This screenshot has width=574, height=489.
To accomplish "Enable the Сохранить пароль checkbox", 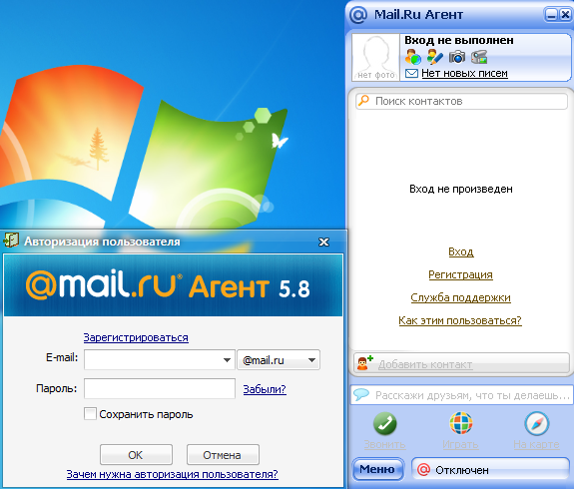I will coord(90,414).
